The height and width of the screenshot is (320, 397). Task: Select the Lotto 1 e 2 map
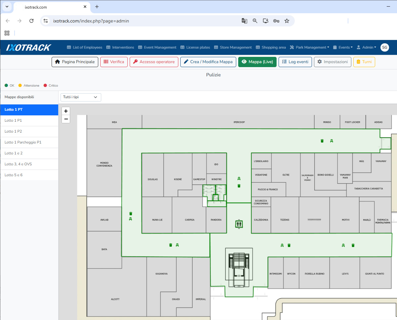[x=29, y=153]
